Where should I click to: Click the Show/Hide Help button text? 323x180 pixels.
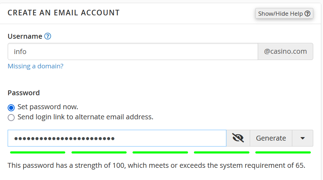pyautogui.click(x=280, y=14)
